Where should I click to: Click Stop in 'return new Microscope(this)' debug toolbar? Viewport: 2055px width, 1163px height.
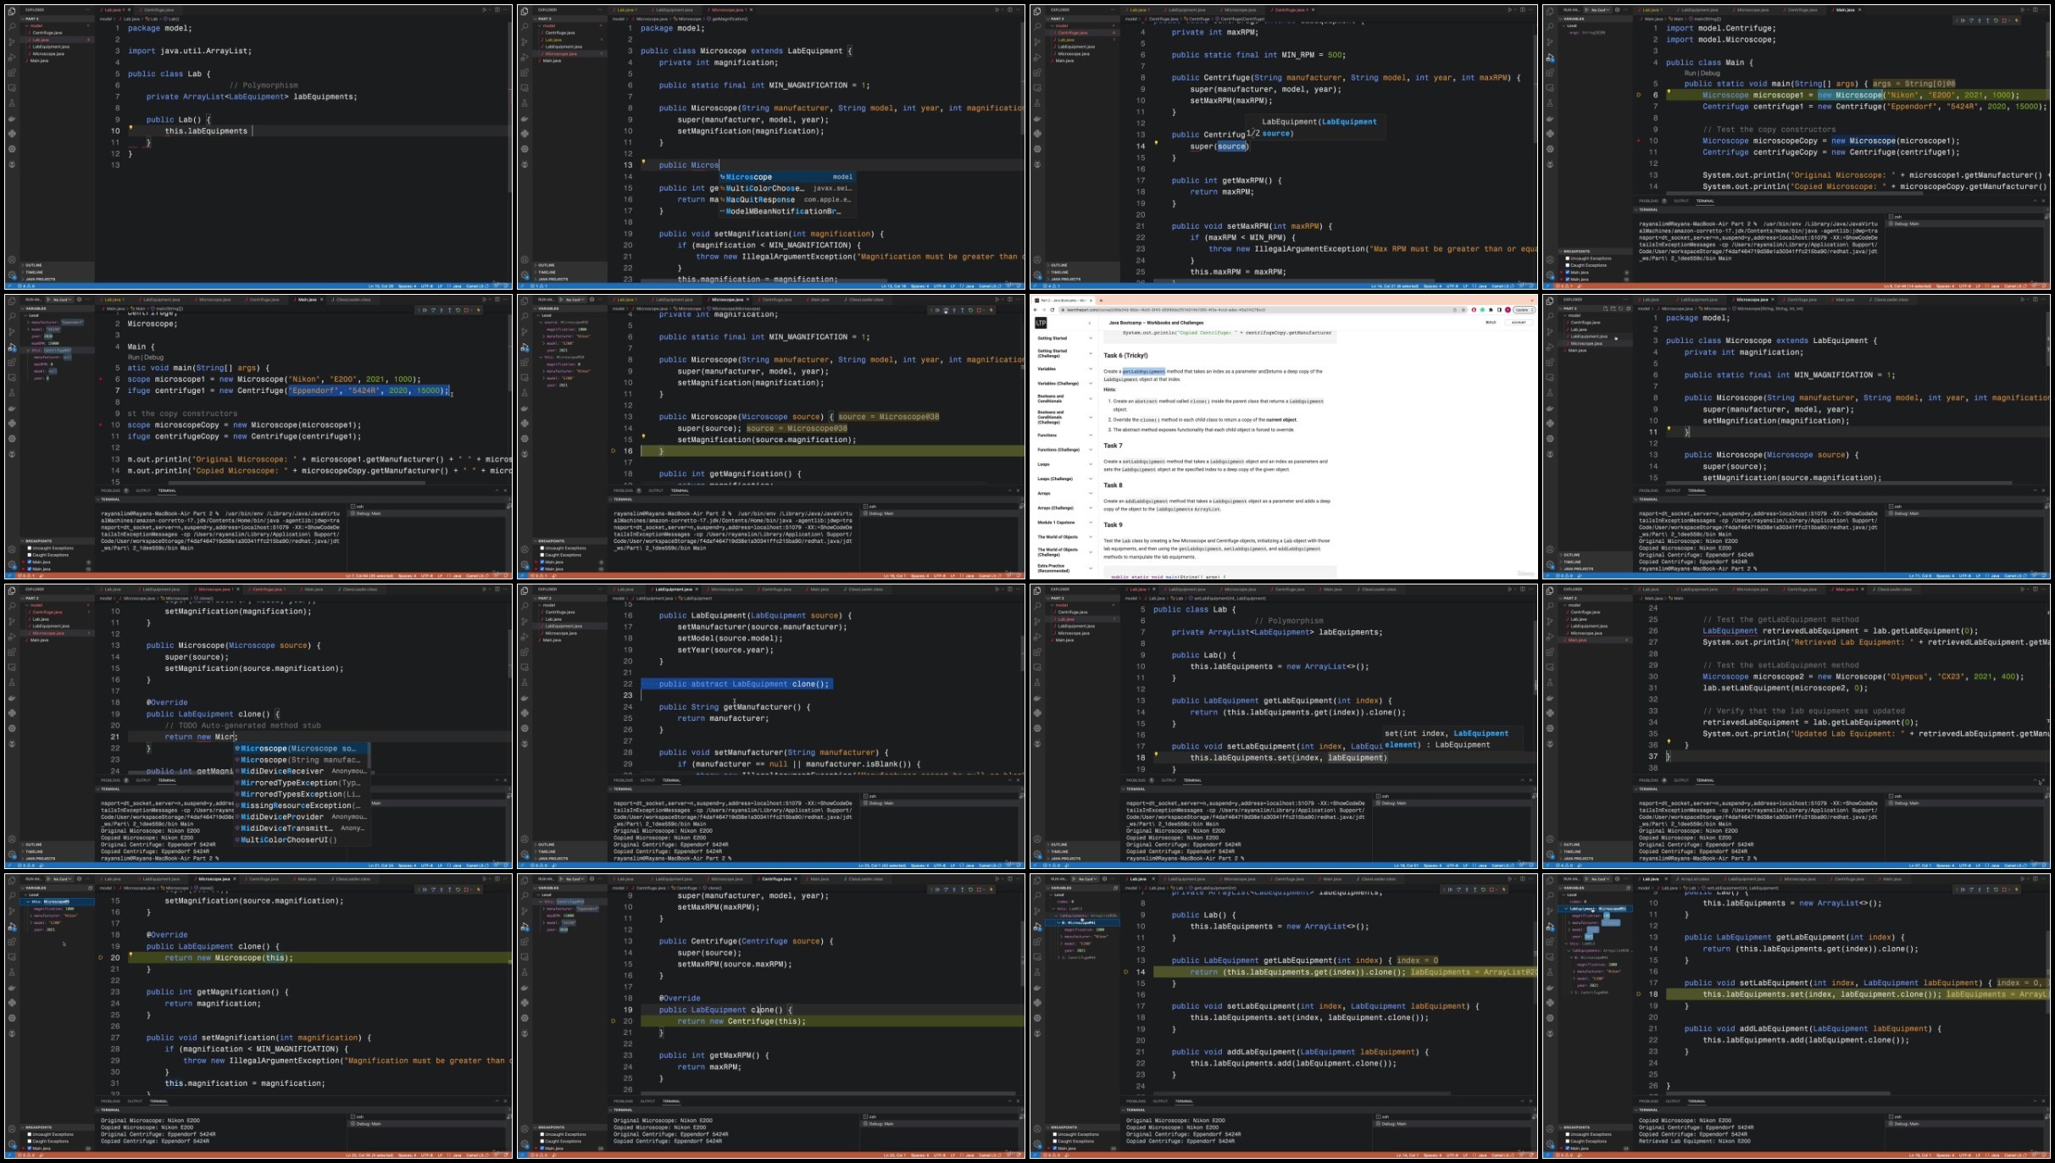[x=466, y=889]
